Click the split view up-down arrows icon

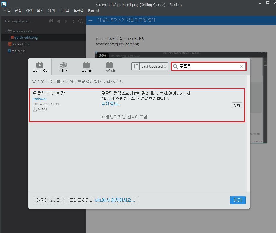tap(74, 22)
